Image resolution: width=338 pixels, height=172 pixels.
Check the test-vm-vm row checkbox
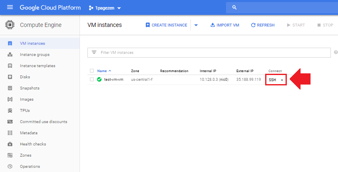tap(92, 80)
